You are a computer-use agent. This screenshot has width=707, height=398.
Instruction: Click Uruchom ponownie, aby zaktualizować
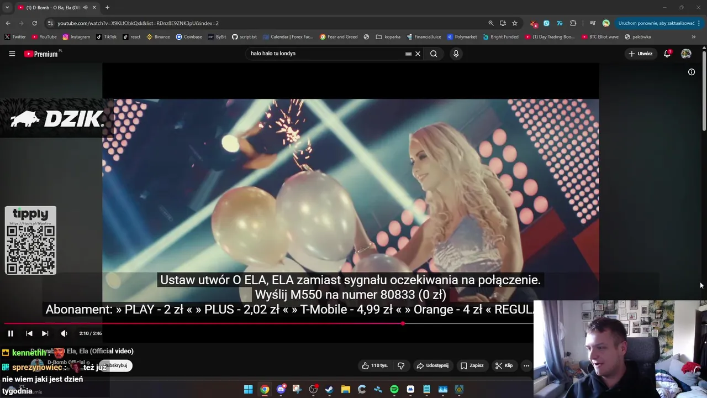656,23
